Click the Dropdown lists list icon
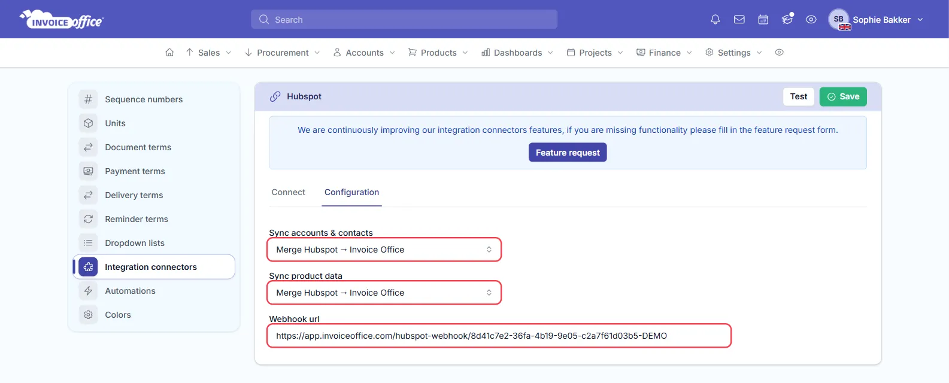This screenshot has width=949, height=383. (x=88, y=243)
